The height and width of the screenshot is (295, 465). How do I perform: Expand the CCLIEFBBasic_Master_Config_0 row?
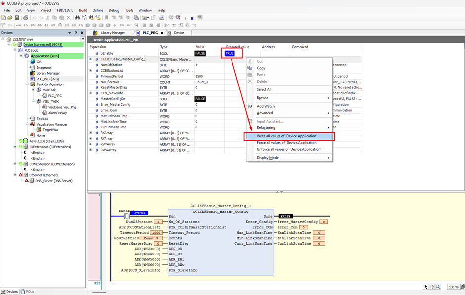pos(91,59)
